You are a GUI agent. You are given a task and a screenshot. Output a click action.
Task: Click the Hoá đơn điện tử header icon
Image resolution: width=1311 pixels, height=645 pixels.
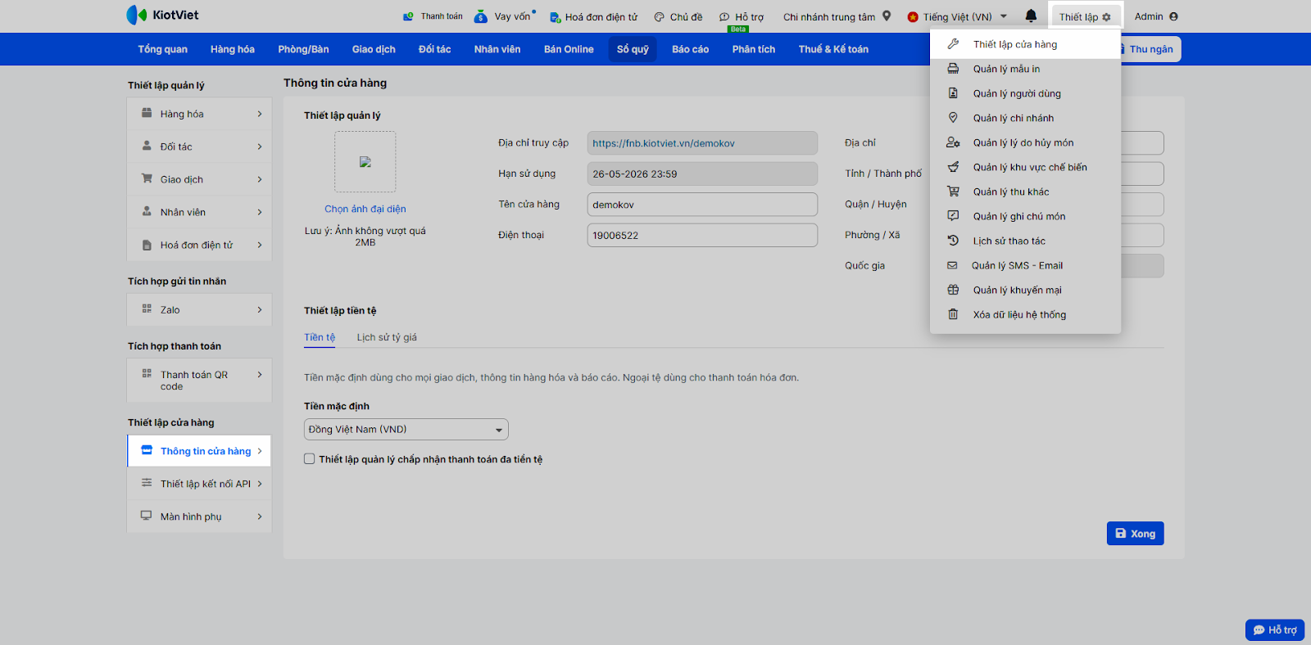(x=555, y=17)
